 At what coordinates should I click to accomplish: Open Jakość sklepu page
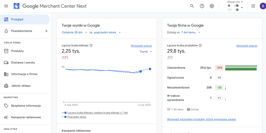point(25,86)
